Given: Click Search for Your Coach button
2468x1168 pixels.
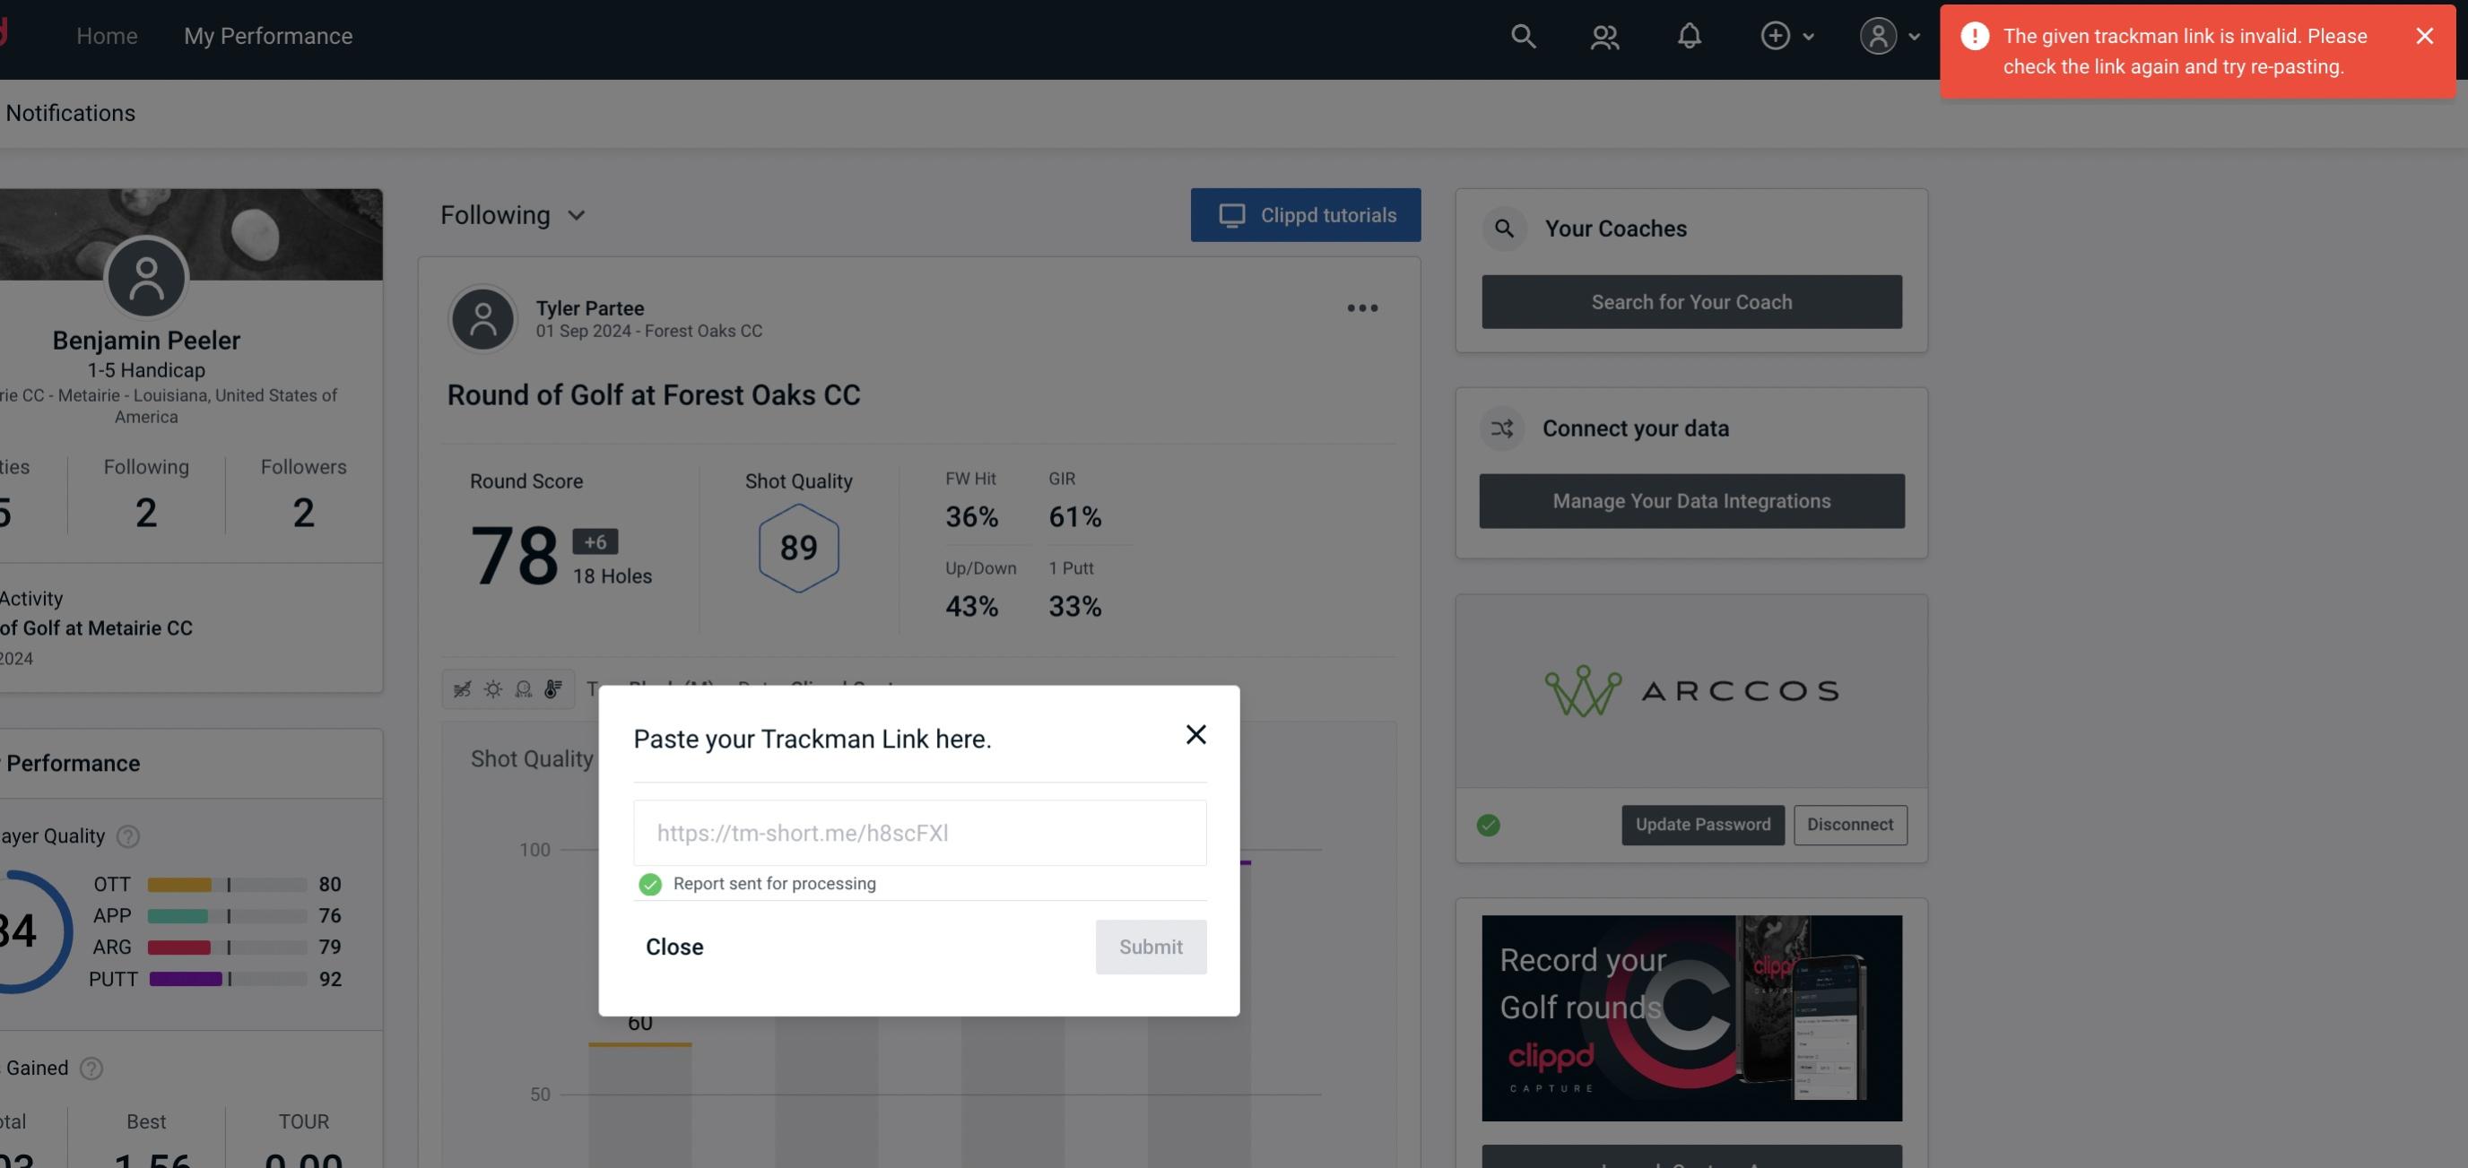Looking at the screenshot, I should tap(1692, 300).
